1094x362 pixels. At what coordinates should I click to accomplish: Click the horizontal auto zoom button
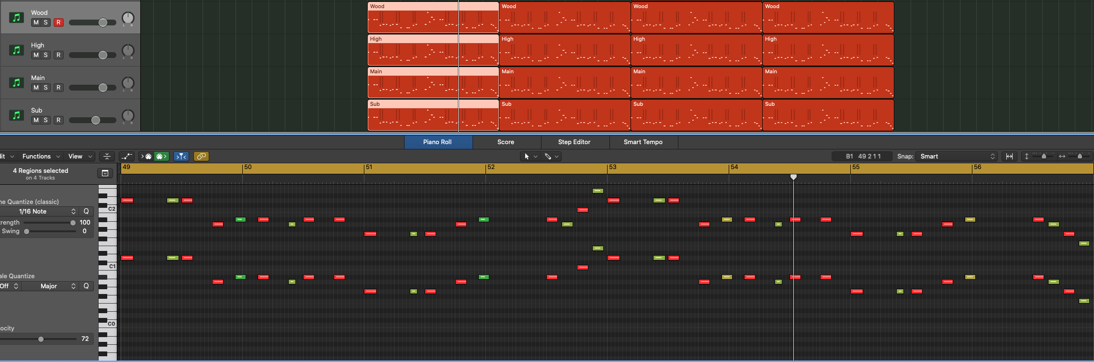click(1009, 156)
